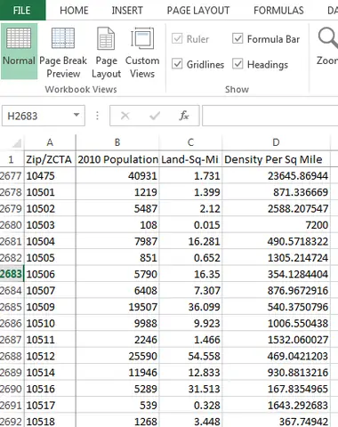Select cell with population 40931
This screenshot has height=427, width=338.
pos(117,176)
